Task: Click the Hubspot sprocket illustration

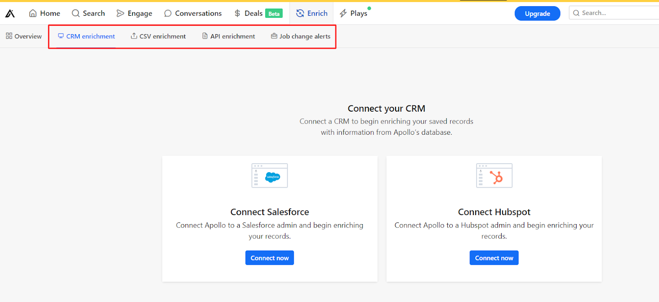Action: point(494,176)
